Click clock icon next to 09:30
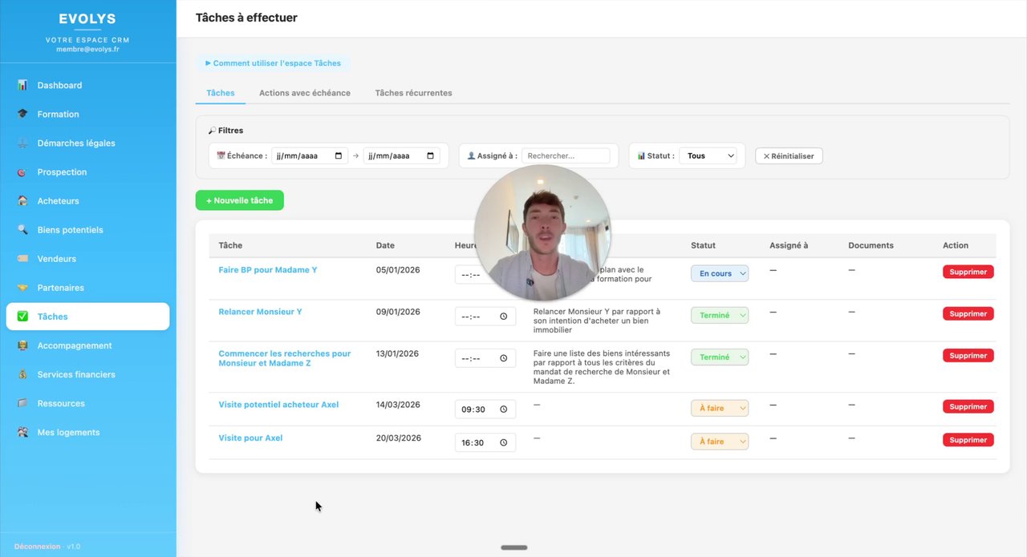This screenshot has height=557, width=1027. (x=504, y=409)
